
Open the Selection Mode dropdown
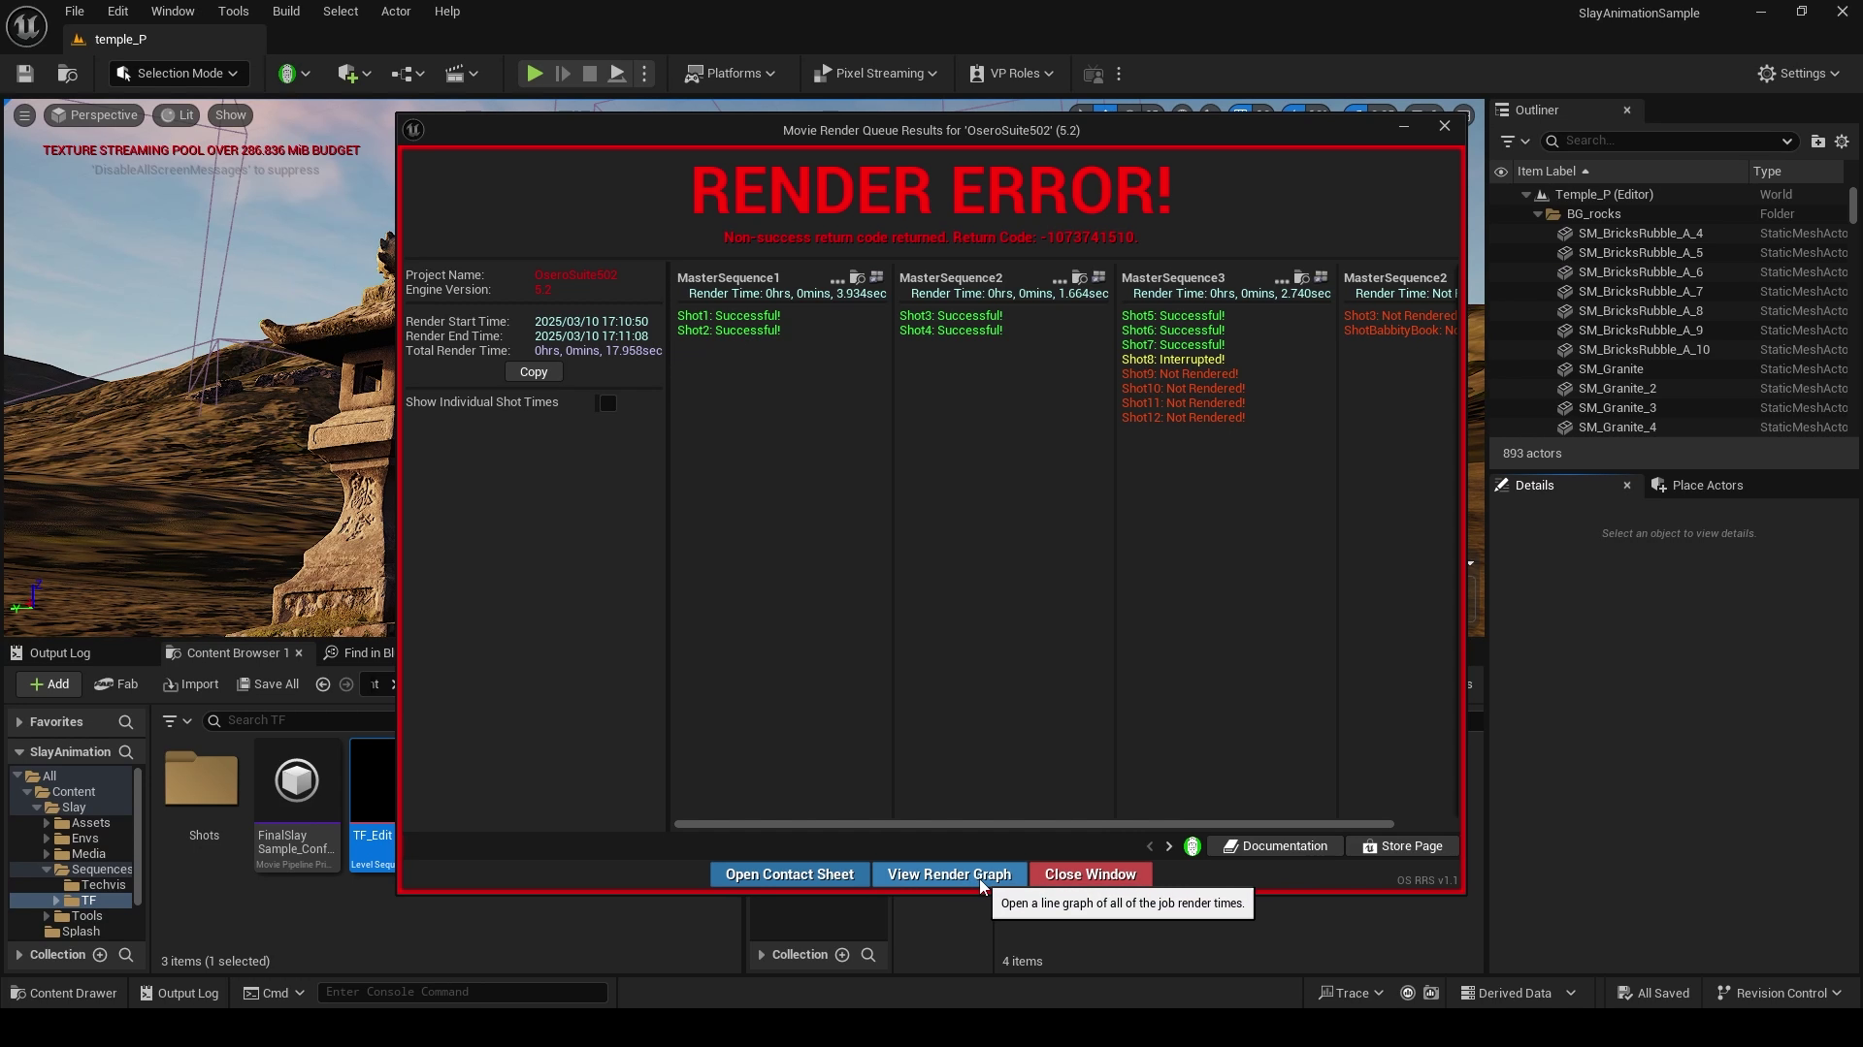[178, 74]
